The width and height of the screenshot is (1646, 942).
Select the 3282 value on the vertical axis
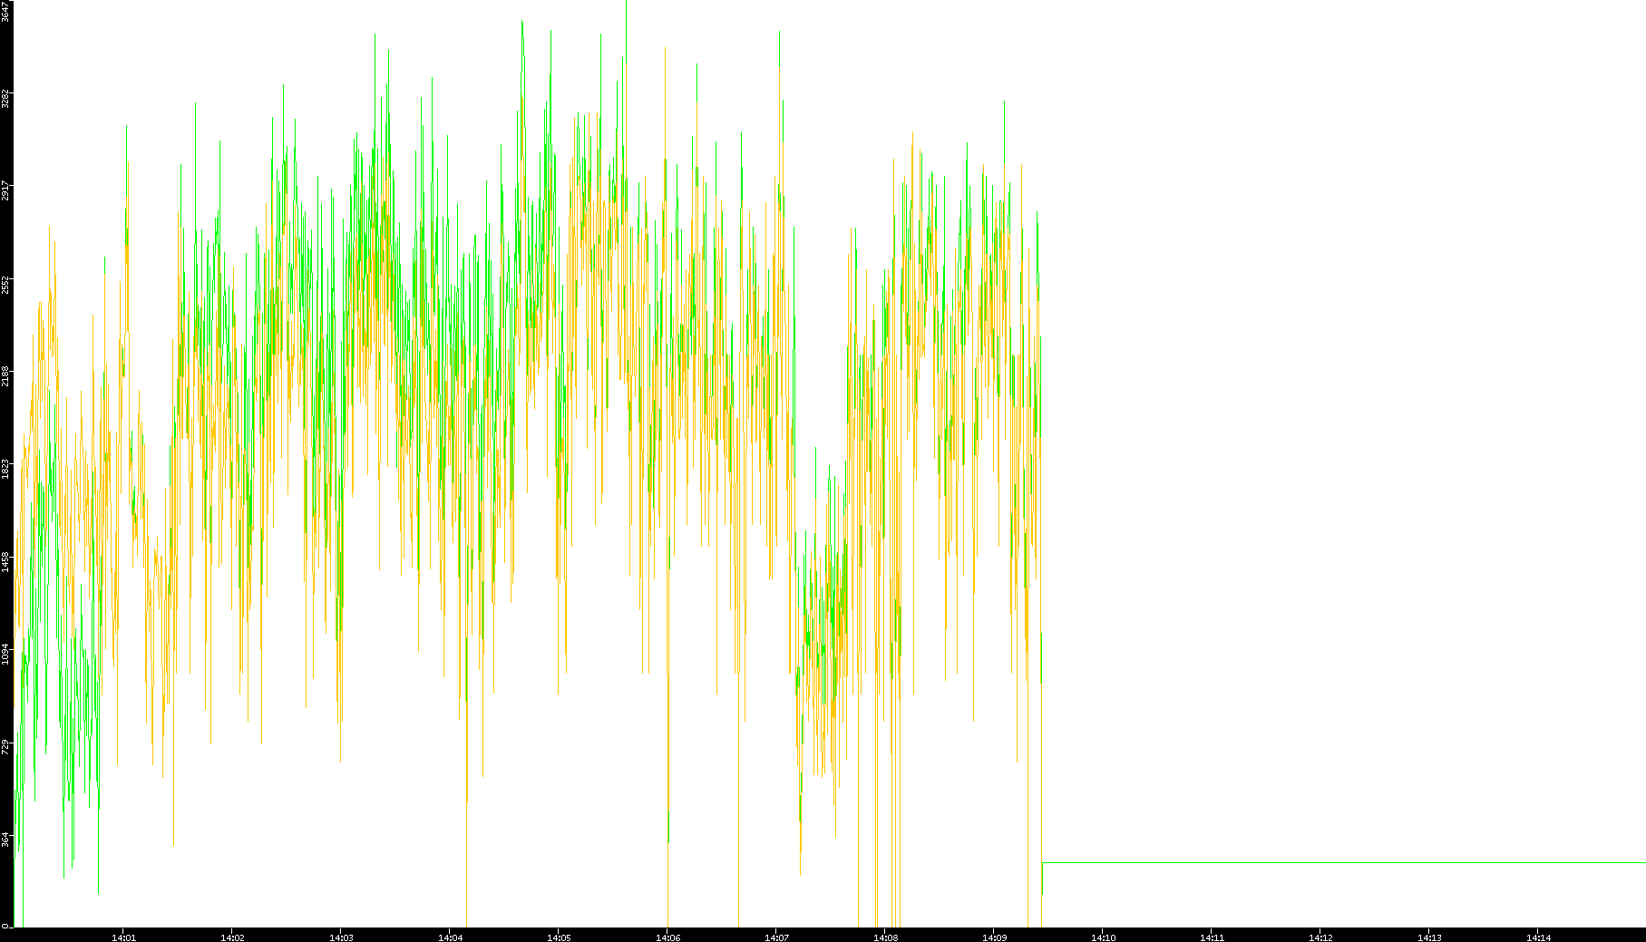click(5, 98)
